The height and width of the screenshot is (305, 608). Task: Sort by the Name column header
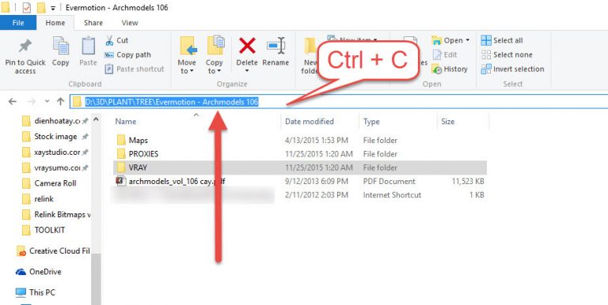click(125, 122)
